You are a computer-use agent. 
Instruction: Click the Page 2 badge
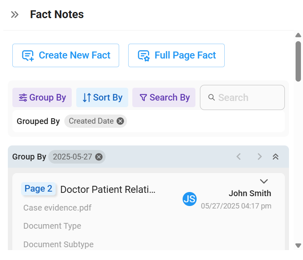coord(38,189)
